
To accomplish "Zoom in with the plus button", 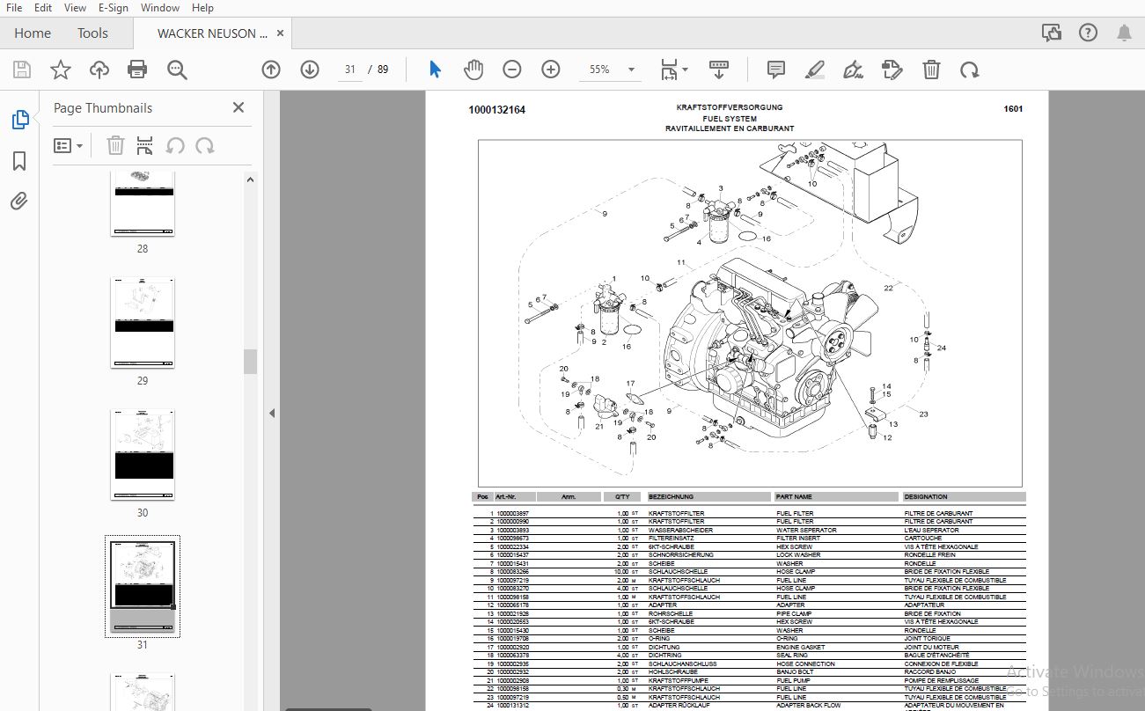I will [551, 70].
